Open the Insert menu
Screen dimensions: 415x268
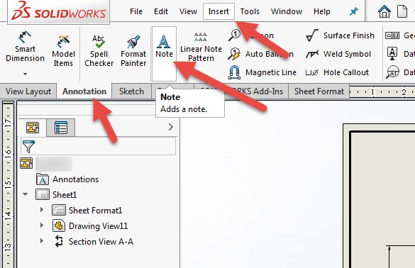[218, 11]
